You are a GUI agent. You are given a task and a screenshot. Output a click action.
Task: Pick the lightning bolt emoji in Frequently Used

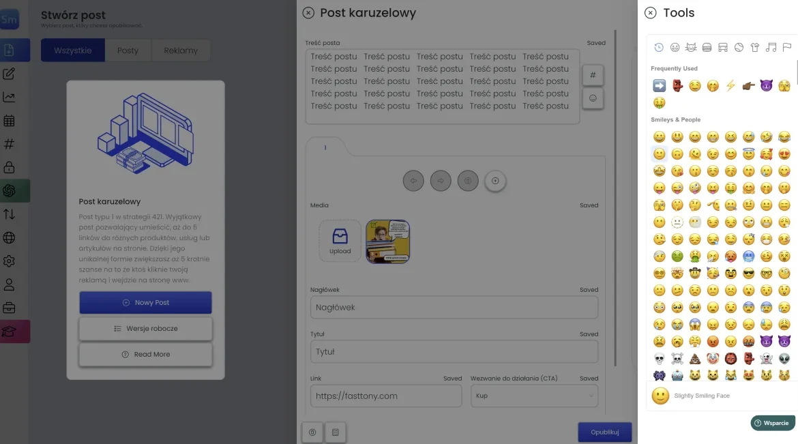point(730,86)
